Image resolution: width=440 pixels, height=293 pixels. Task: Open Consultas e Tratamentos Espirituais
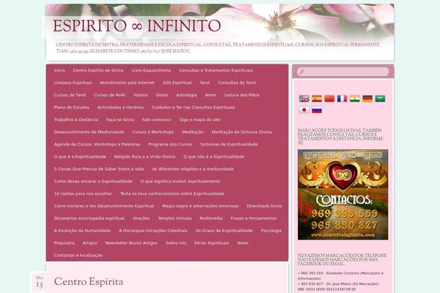click(216, 70)
